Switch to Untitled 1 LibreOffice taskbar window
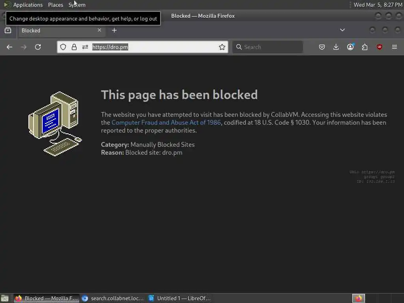The width and height of the screenshot is (404, 303). [180, 299]
